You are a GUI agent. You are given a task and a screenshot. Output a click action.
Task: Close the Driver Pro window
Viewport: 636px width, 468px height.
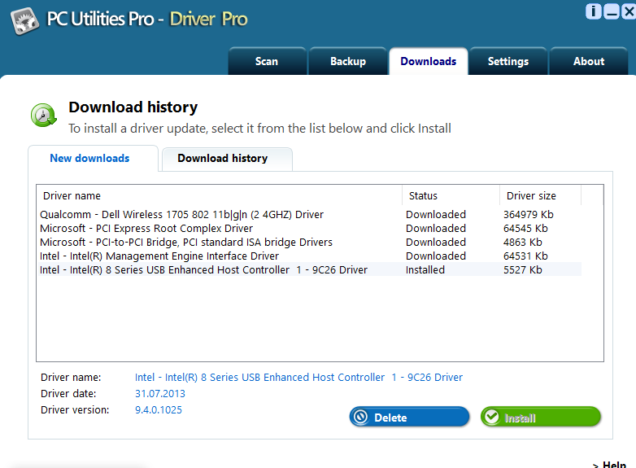coord(629,11)
